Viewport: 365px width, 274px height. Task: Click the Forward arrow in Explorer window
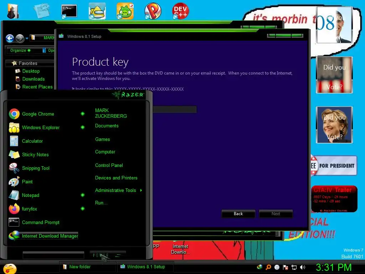tap(20, 38)
